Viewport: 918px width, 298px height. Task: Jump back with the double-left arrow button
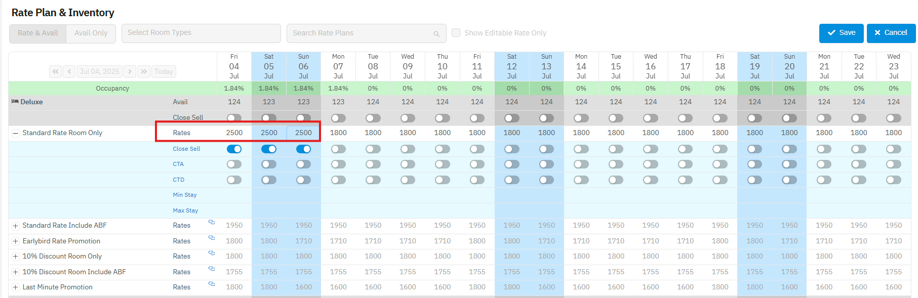coord(55,72)
